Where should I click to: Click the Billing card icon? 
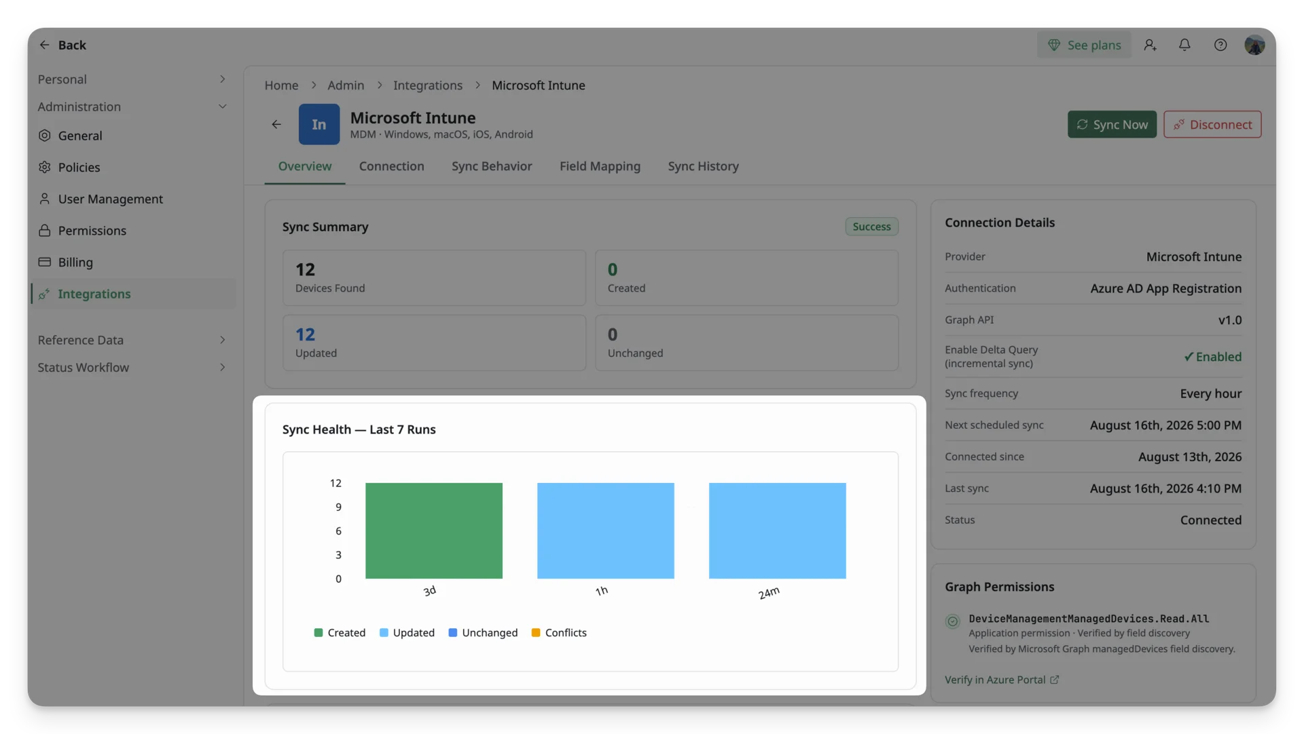pyautogui.click(x=45, y=262)
